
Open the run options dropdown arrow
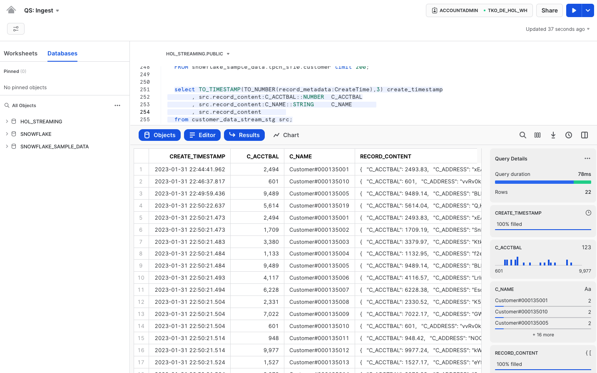coord(588,10)
